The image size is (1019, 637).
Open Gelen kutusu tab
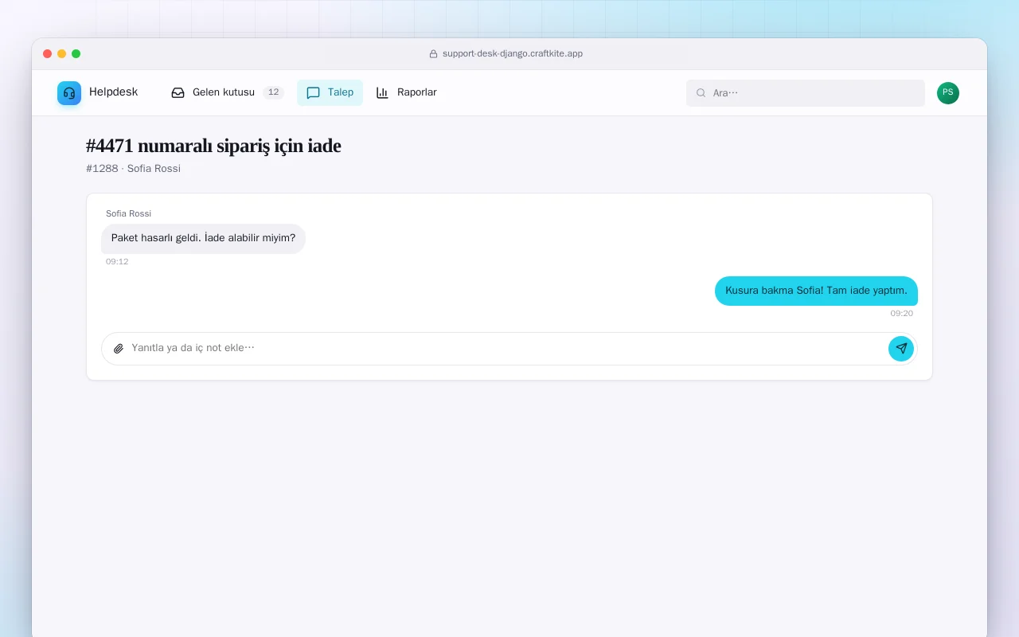[228, 92]
